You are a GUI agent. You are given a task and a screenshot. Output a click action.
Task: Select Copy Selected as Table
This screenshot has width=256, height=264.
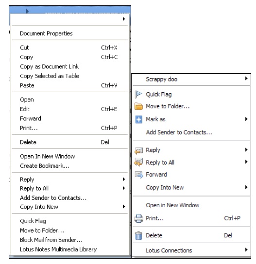click(50, 76)
